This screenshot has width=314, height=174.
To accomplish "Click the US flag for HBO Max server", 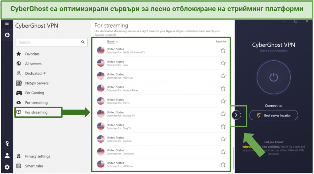I will [101, 76].
